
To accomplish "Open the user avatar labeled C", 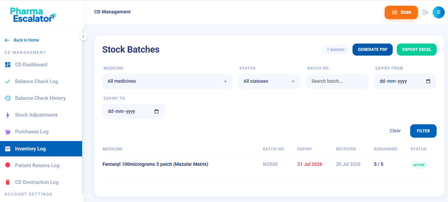I will coord(439,12).
